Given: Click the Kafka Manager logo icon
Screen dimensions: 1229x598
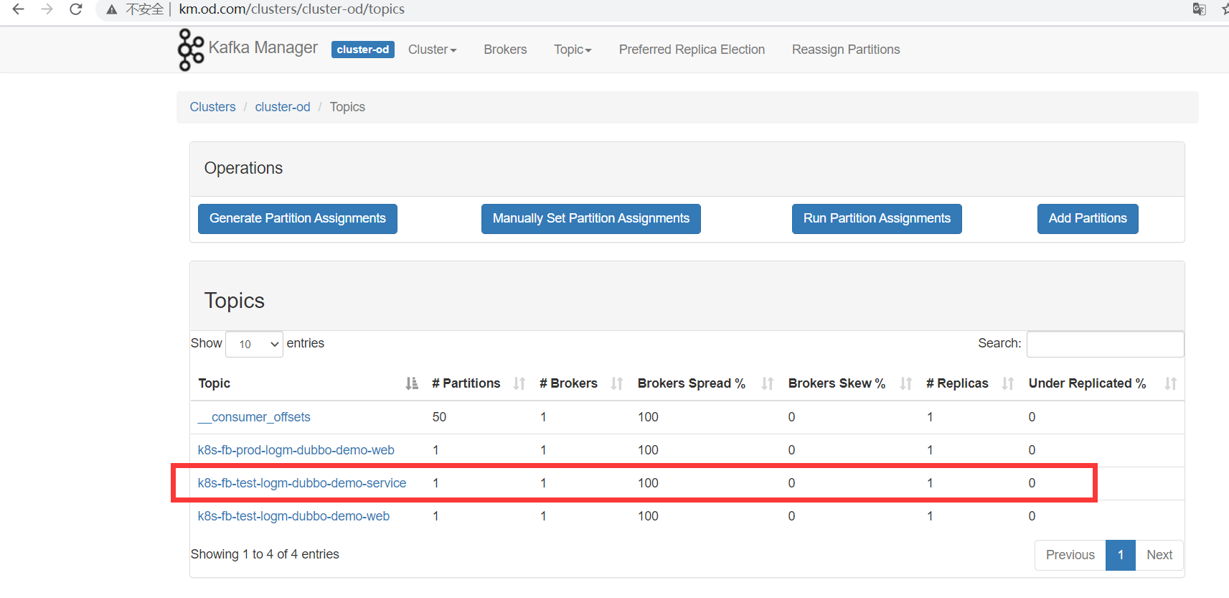Looking at the screenshot, I should coord(191,50).
